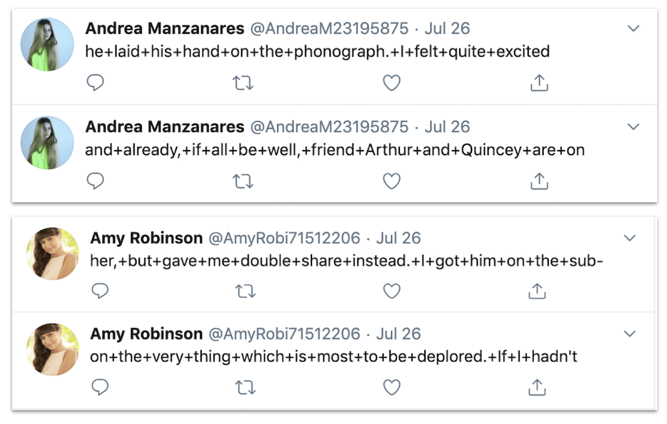
Task: Retweet the phonograph tweet
Action: [x=243, y=83]
